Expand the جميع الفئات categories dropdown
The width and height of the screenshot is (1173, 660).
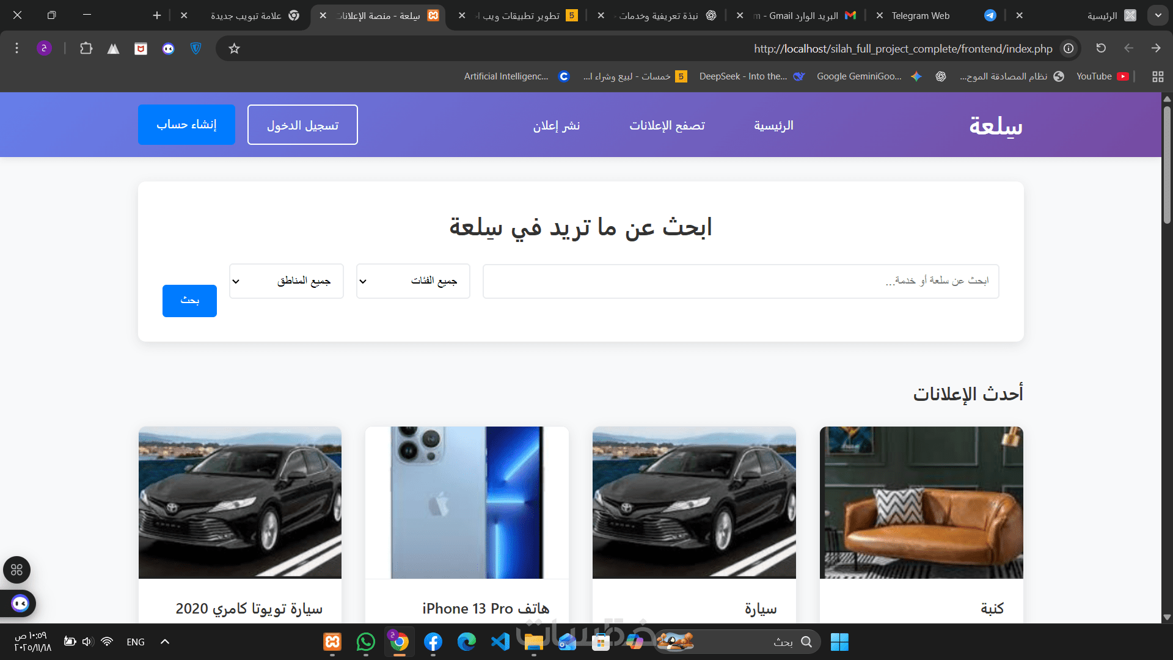click(413, 281)
